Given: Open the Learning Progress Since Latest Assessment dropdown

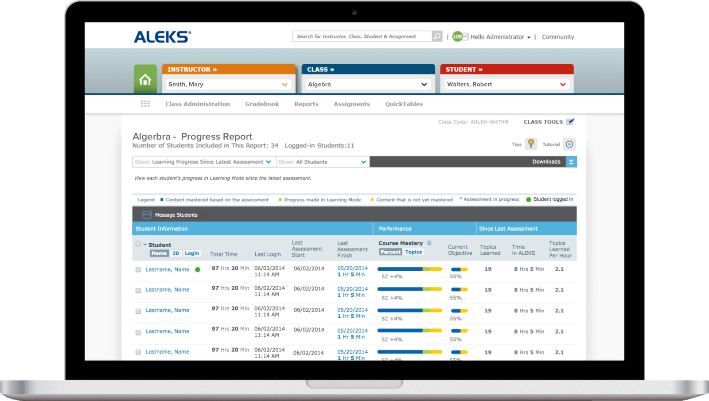Looking at the screenshot, I should point(204,162).
